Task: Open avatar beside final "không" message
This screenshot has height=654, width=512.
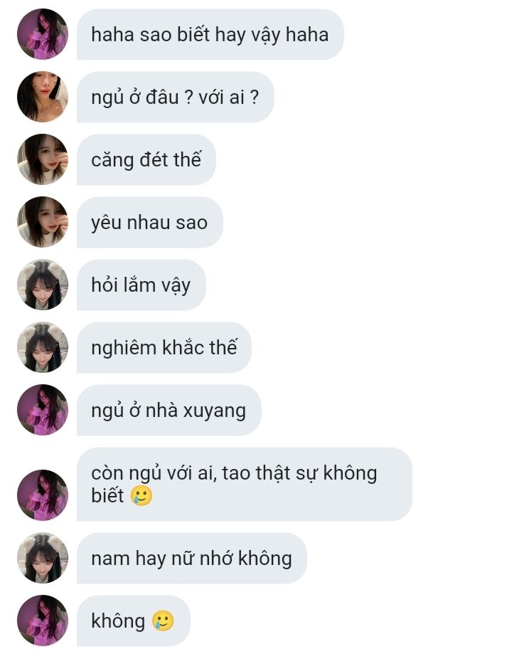Action: (42, 621)
